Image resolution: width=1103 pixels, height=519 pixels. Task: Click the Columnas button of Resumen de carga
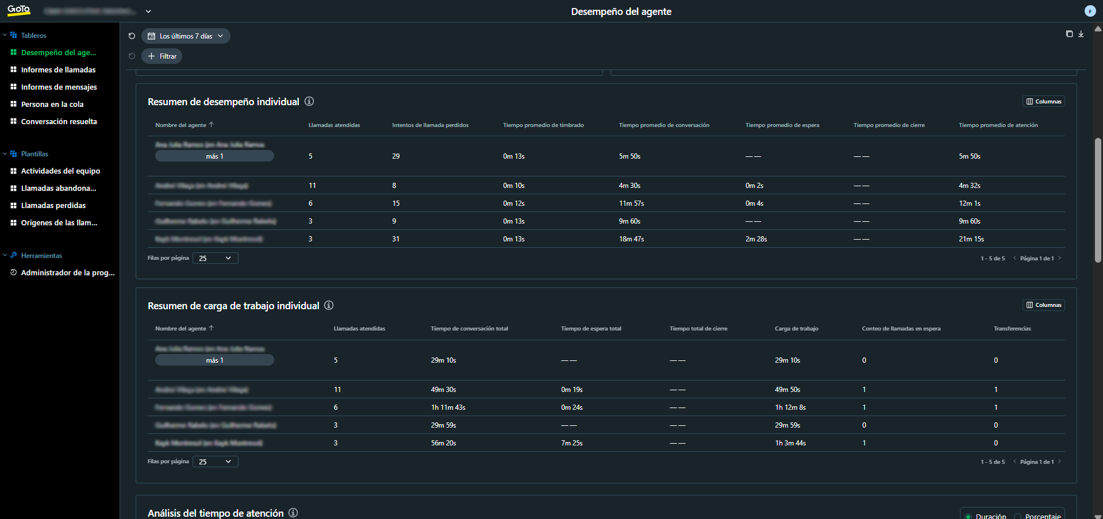coord(1044,305)
